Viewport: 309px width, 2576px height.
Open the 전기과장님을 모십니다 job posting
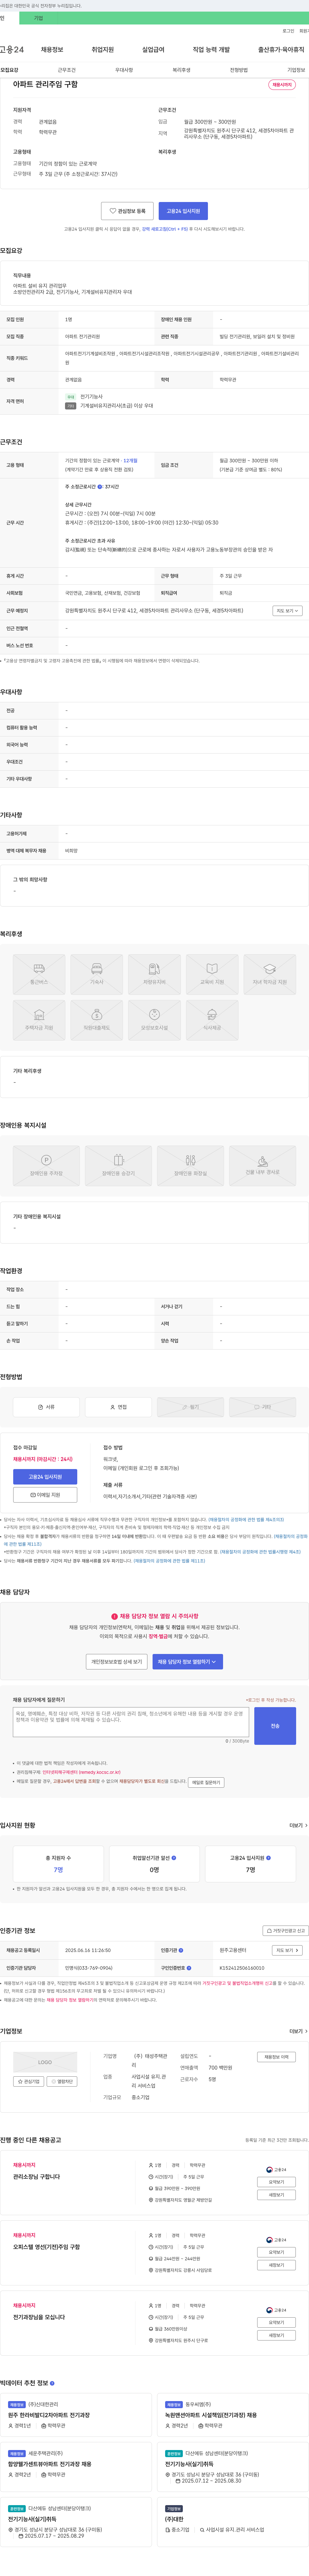(39, 2317)
